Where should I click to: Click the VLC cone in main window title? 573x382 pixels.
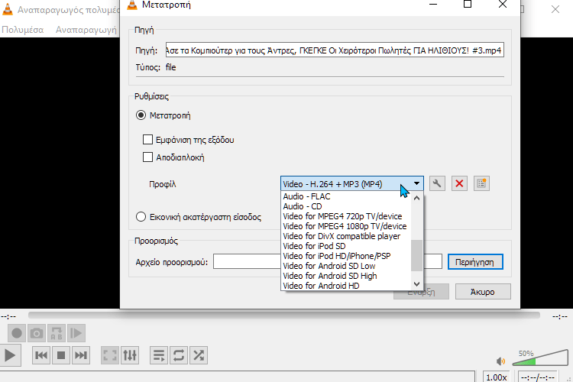coord(8,9)
